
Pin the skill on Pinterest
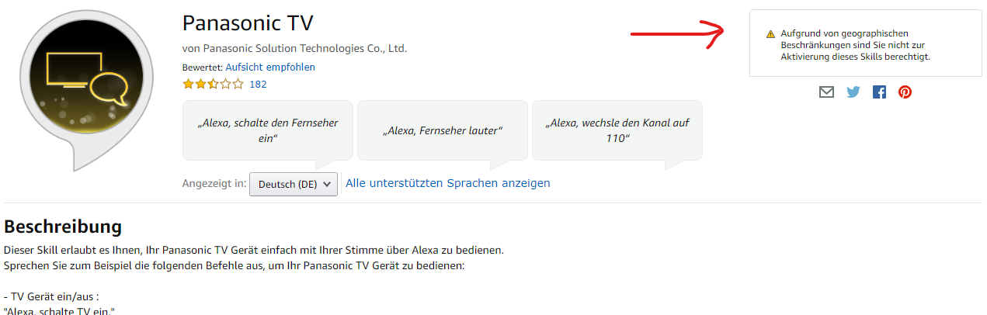click(x=905, y=92)
